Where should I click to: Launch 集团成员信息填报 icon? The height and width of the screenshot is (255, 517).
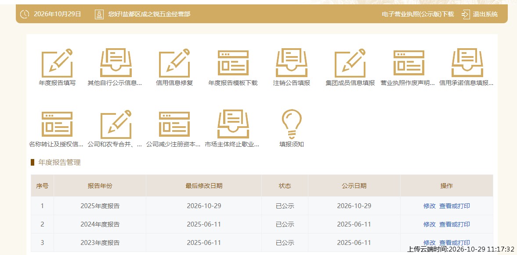350,63
